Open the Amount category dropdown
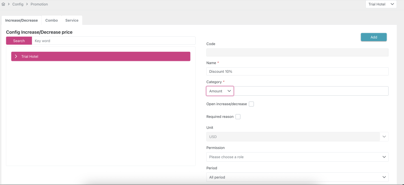Image resolution: width=404 pixels, height=185 pixels. pos(220,91)
